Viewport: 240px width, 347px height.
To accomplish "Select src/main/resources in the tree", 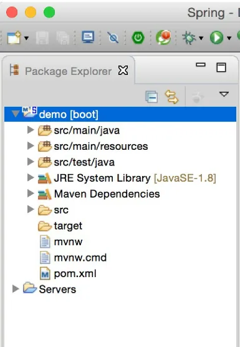I will click(101, 146).
